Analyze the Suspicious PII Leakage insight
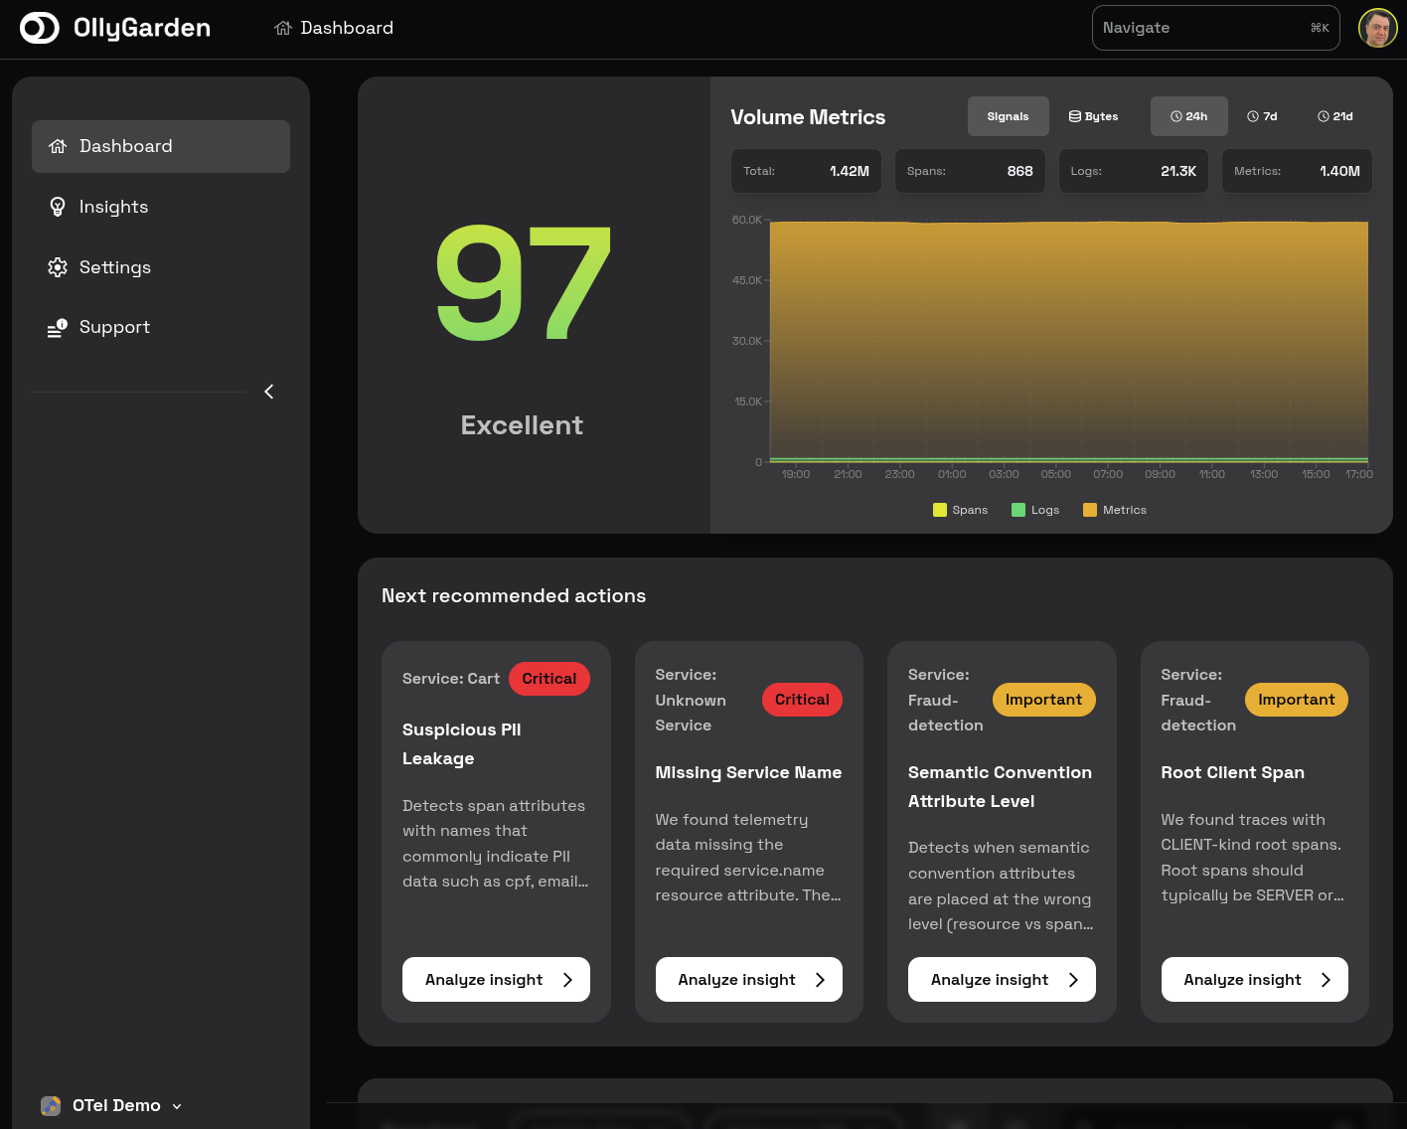The height and width of the screenshot is (1129, 1407). 496,979
